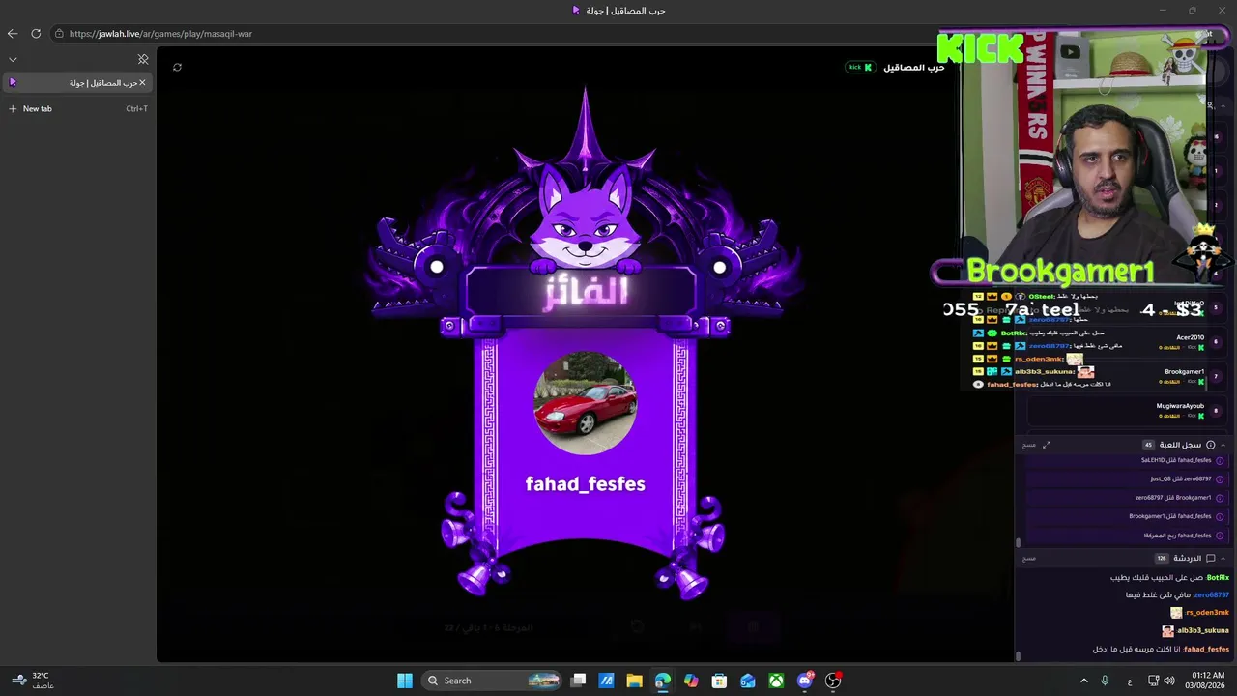
Task: Clear the game log with مسح
Action: 1029,445
